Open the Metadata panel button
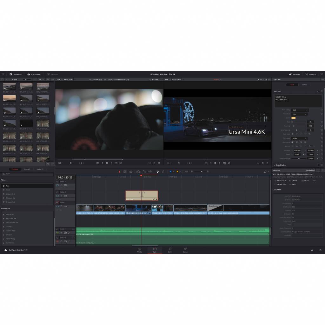Image resolution: width=325 pixels, height=325 pixels. (x=294, y=74)
